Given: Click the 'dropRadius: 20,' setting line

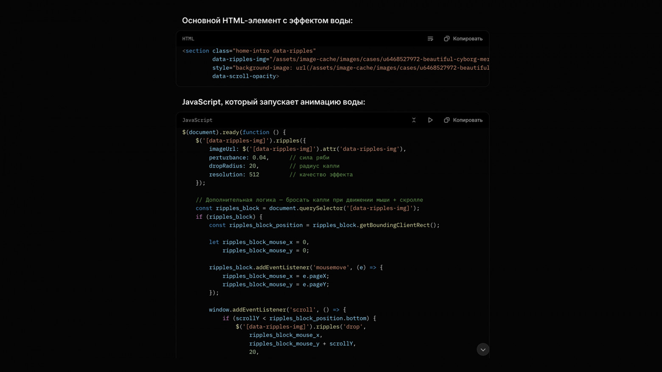Looking at the screenshot, I should (234, 166).
